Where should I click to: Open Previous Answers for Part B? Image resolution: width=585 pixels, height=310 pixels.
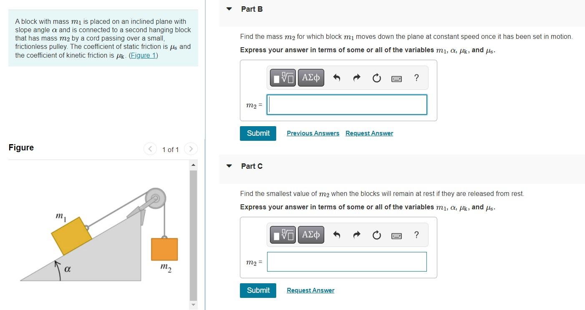point(313,133)
